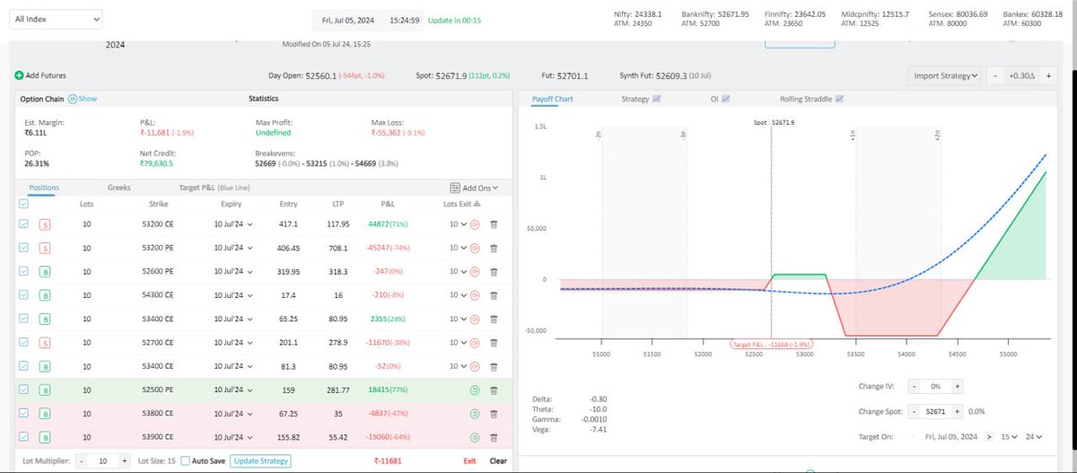This screenshot has width=1077, height=473.
Task: Open the OI tab
Action: tap(720, 99)
